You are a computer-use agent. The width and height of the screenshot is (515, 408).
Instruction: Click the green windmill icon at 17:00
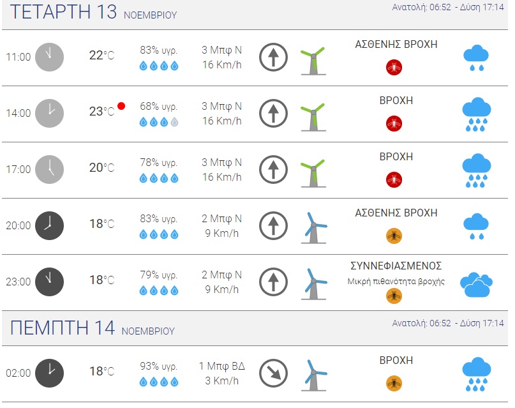313,170
